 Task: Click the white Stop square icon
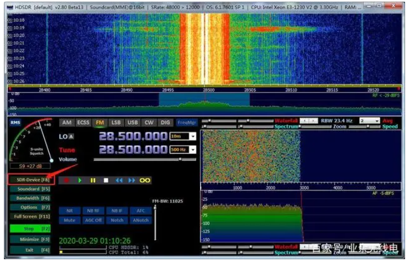click(x=105, y=181)
